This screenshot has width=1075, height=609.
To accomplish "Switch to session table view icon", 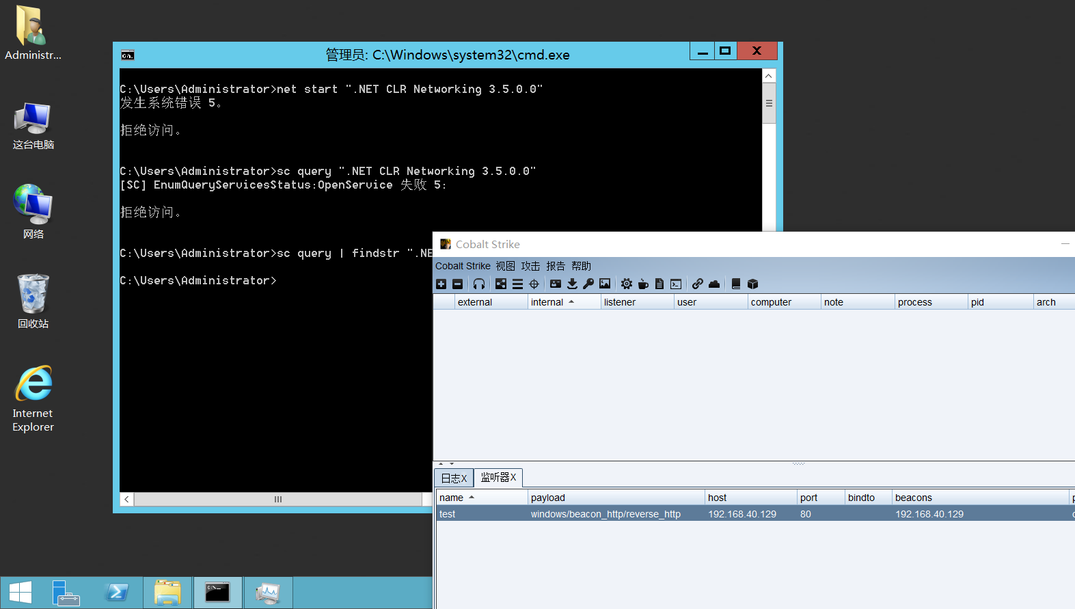I will pyautogui.click(x=517, y=284).
